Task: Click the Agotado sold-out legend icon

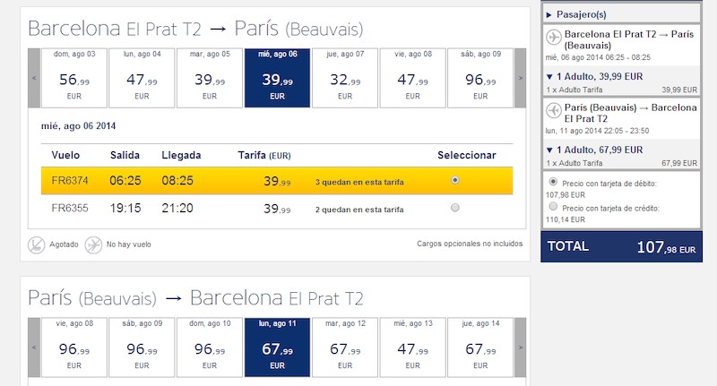Action: 37,244
